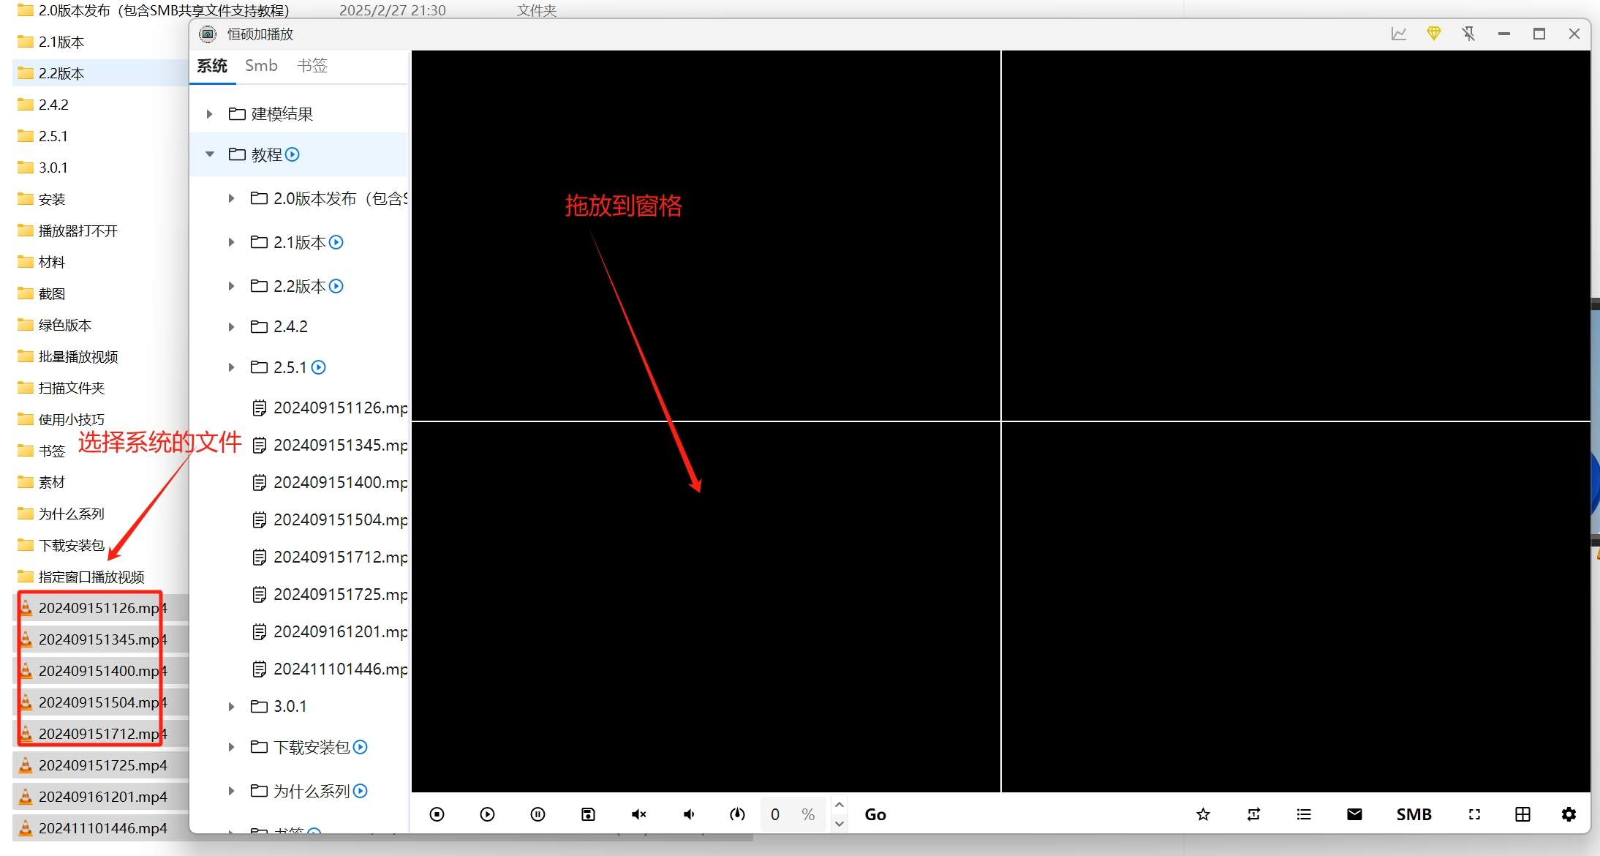Screen dimensions: 1600x856
Task: Open the line chart statistics icon
Action: coord(1398,34)
